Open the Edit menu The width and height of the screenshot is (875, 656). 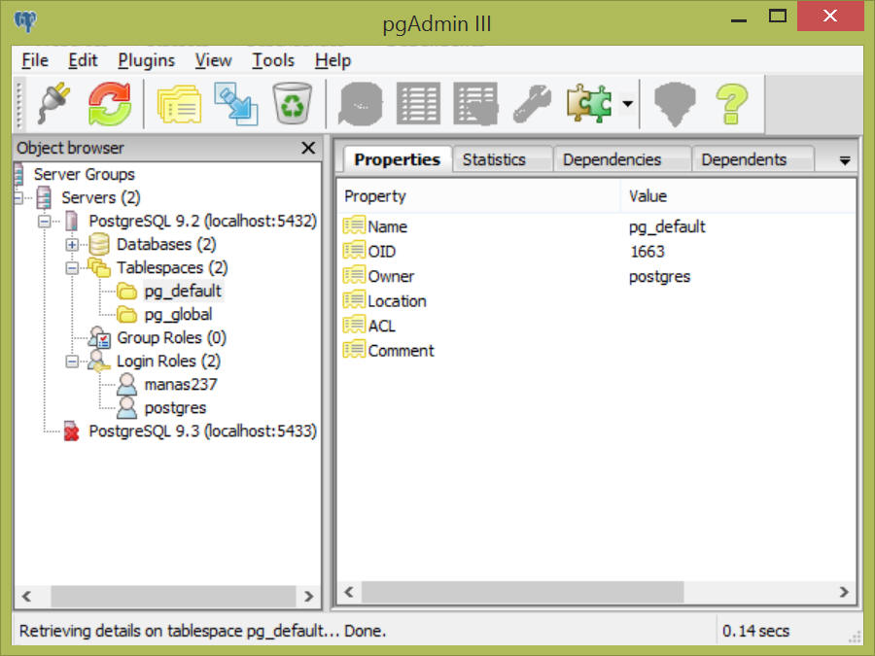[x=83, y=60]
